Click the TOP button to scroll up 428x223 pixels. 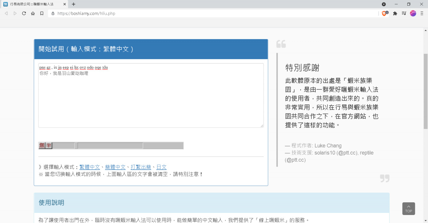[x=408, y=208]
